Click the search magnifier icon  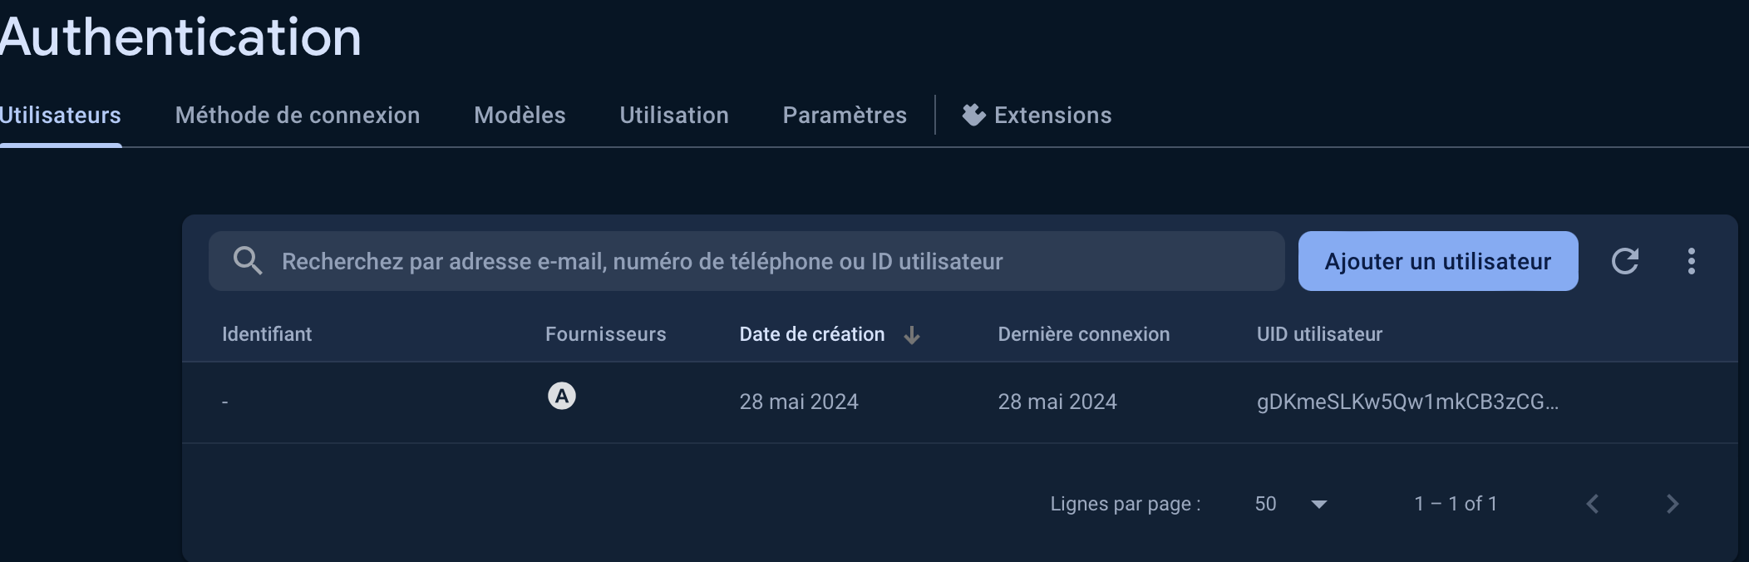coord(247,261)
